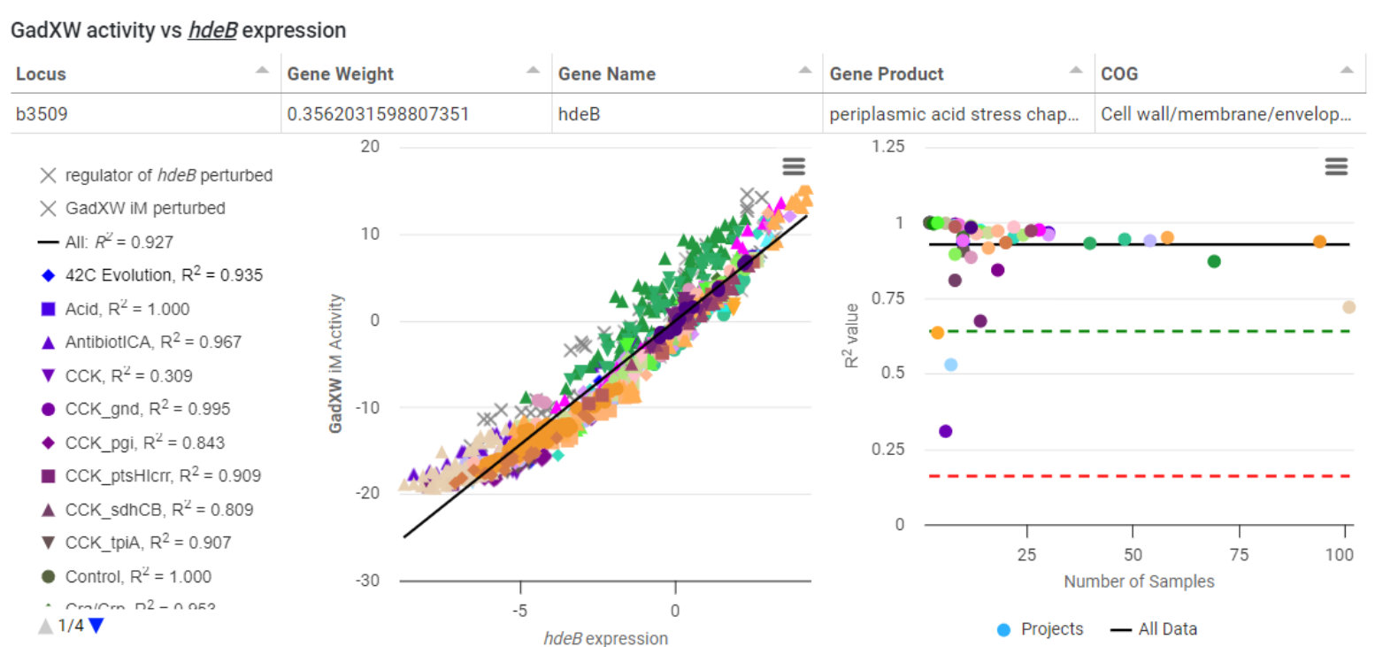1375x647 pixels.
Task: Sort by Gene Weight column arrow
Action: pyautogui.click(x=533, y=70)
